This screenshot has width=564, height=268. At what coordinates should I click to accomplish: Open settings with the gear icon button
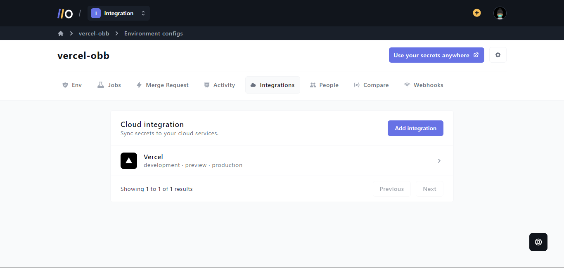point(498,55)
